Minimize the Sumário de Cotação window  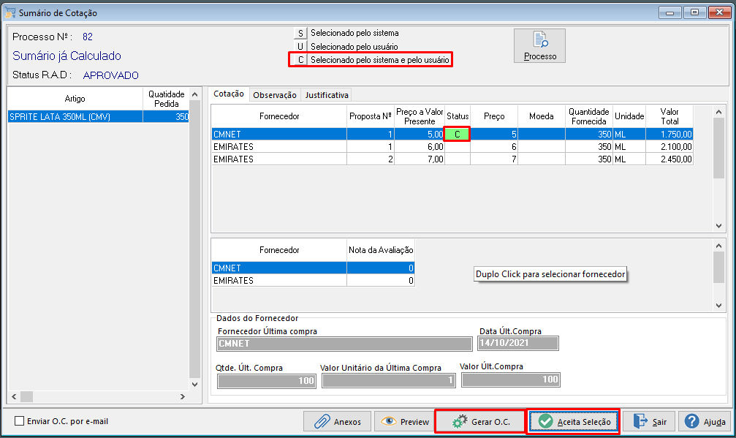pos(669,12)
